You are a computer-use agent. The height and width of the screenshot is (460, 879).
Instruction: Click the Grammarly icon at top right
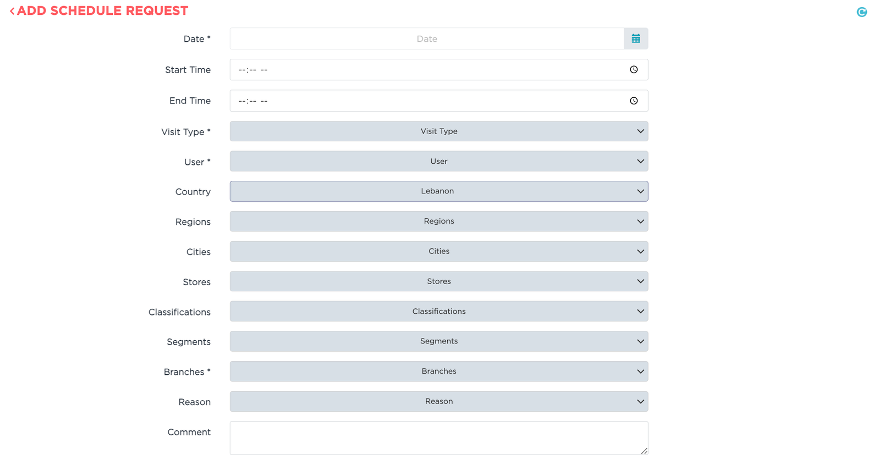[861, 12]
